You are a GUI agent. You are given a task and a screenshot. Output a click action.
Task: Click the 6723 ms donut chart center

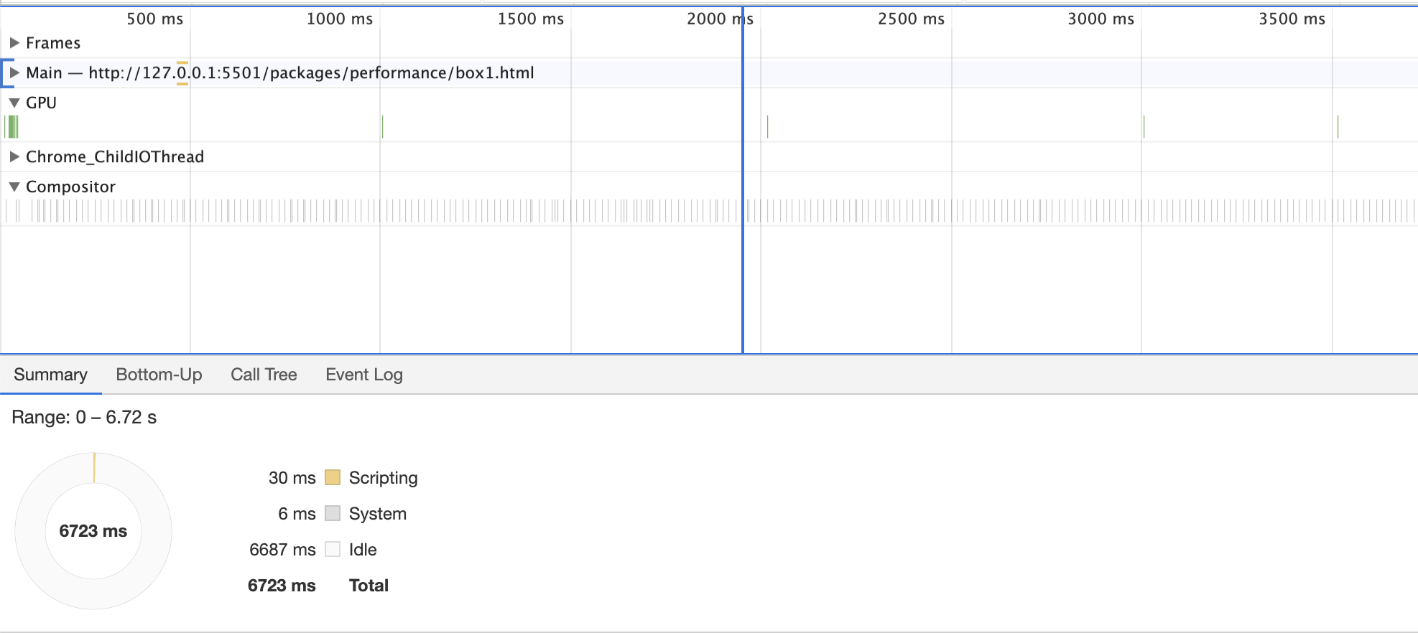tap(93, 531)
